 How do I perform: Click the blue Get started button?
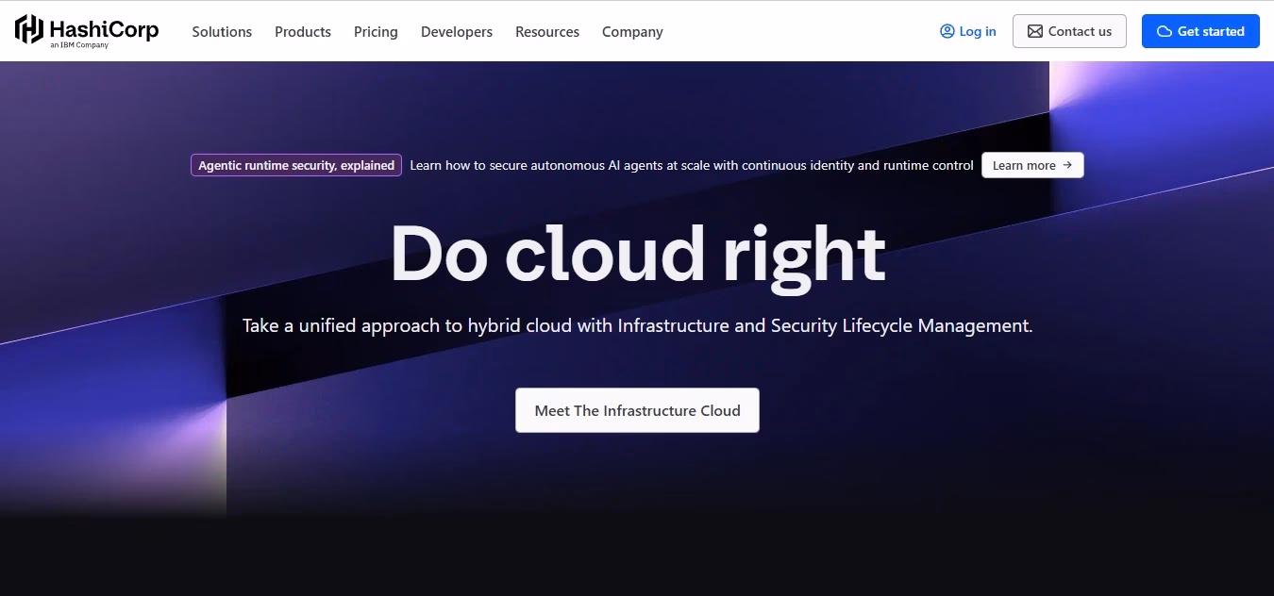[1200, 31]
